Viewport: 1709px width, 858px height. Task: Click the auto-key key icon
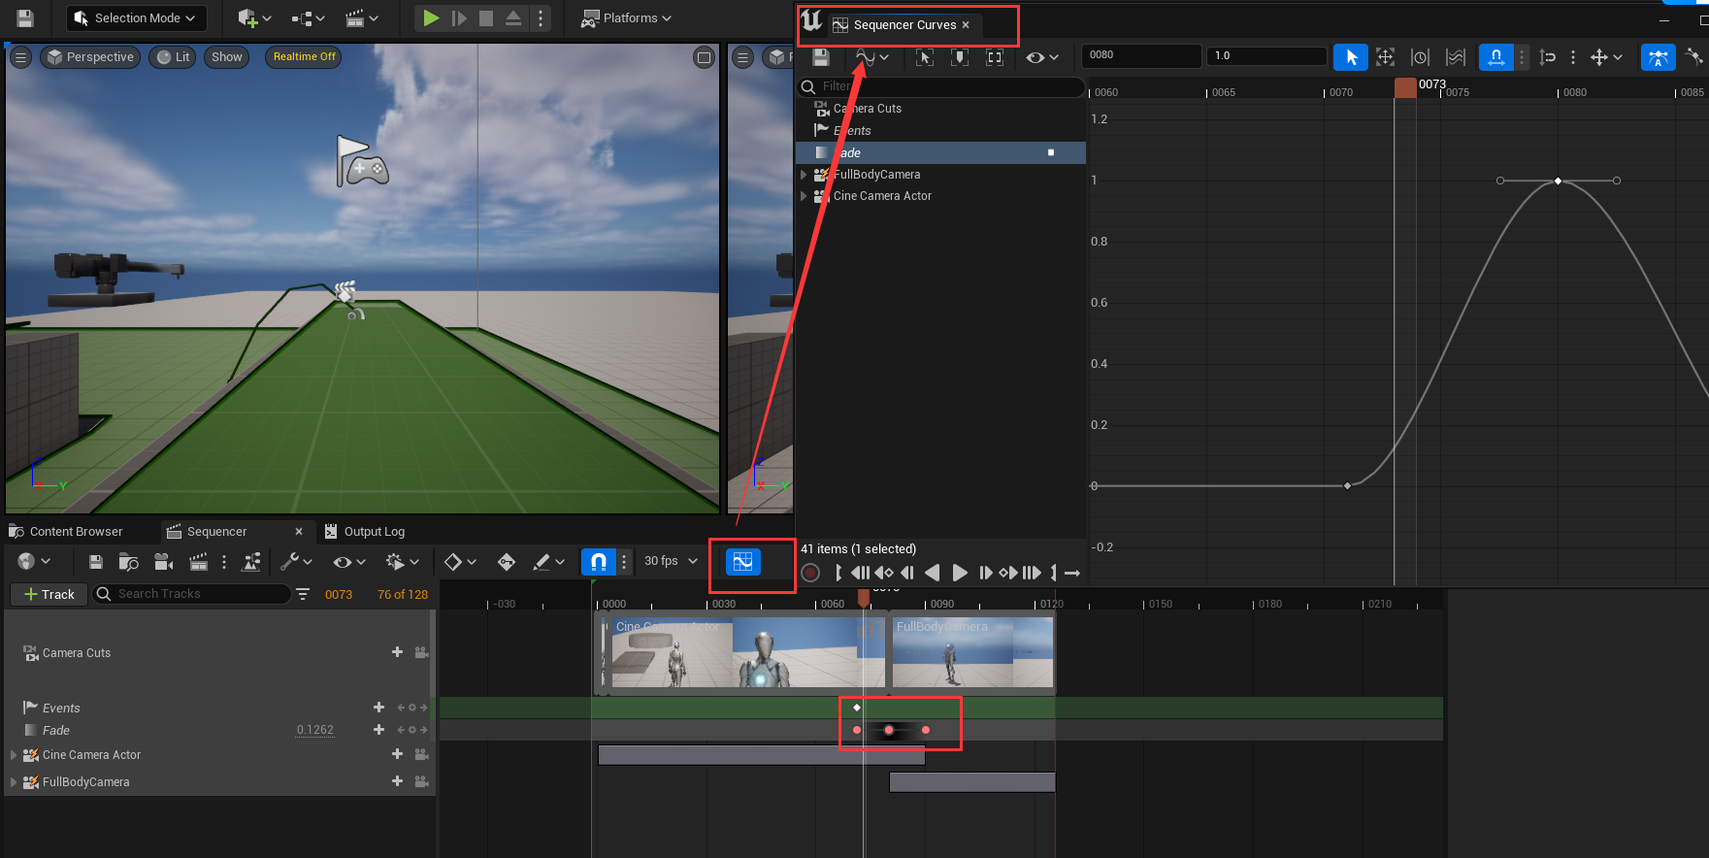coord(506,562)
